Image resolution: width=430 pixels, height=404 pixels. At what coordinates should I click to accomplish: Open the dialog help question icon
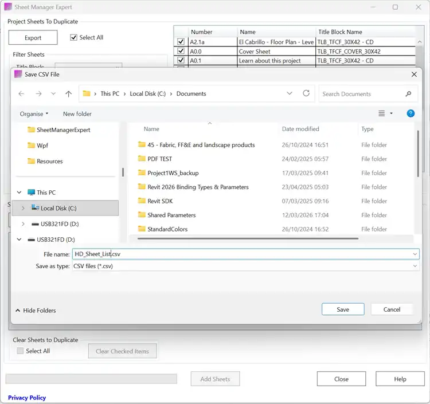411,113
